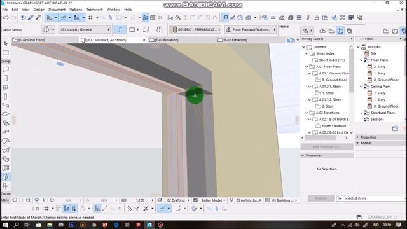This screenshot has height=229, width=407.
Task: Open the Document menu
Action: tap(57, 10)
